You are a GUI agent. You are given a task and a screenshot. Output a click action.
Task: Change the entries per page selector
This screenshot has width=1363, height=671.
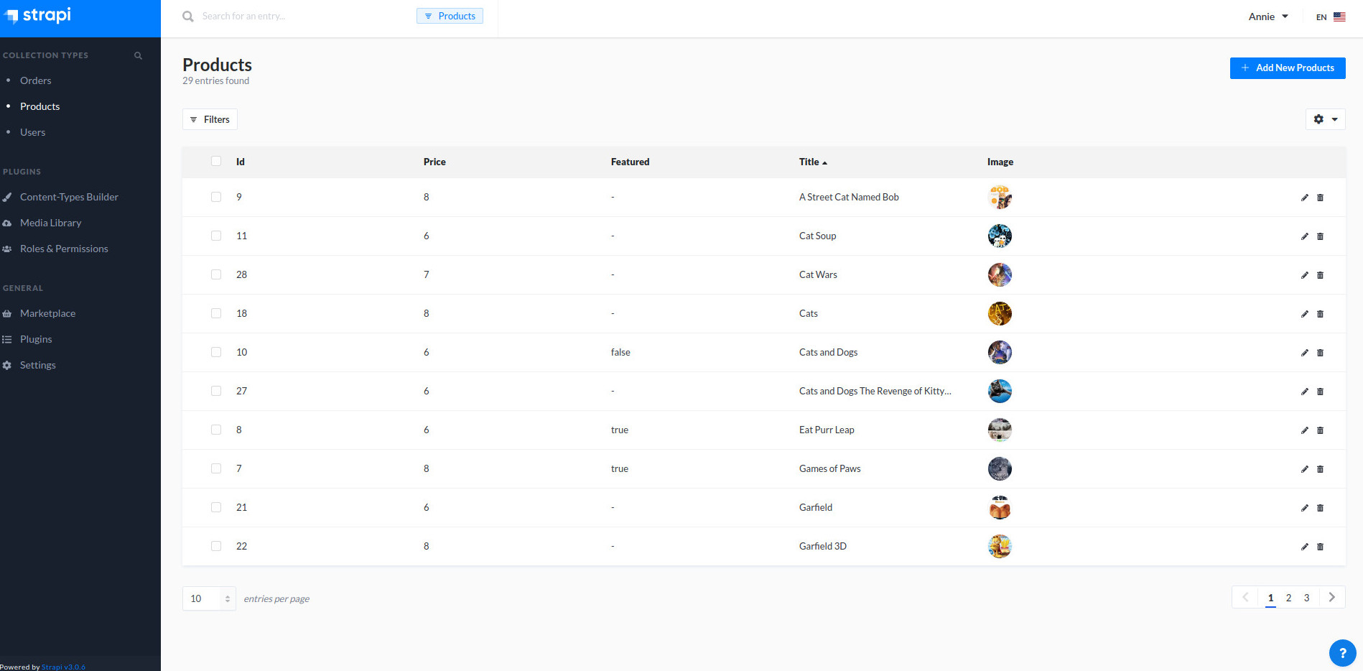209,598
